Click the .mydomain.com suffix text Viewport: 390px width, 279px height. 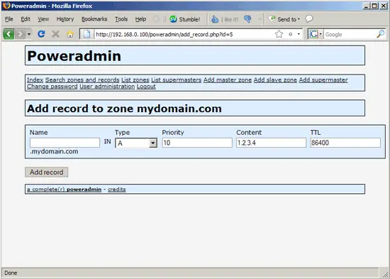coord(54,151)
